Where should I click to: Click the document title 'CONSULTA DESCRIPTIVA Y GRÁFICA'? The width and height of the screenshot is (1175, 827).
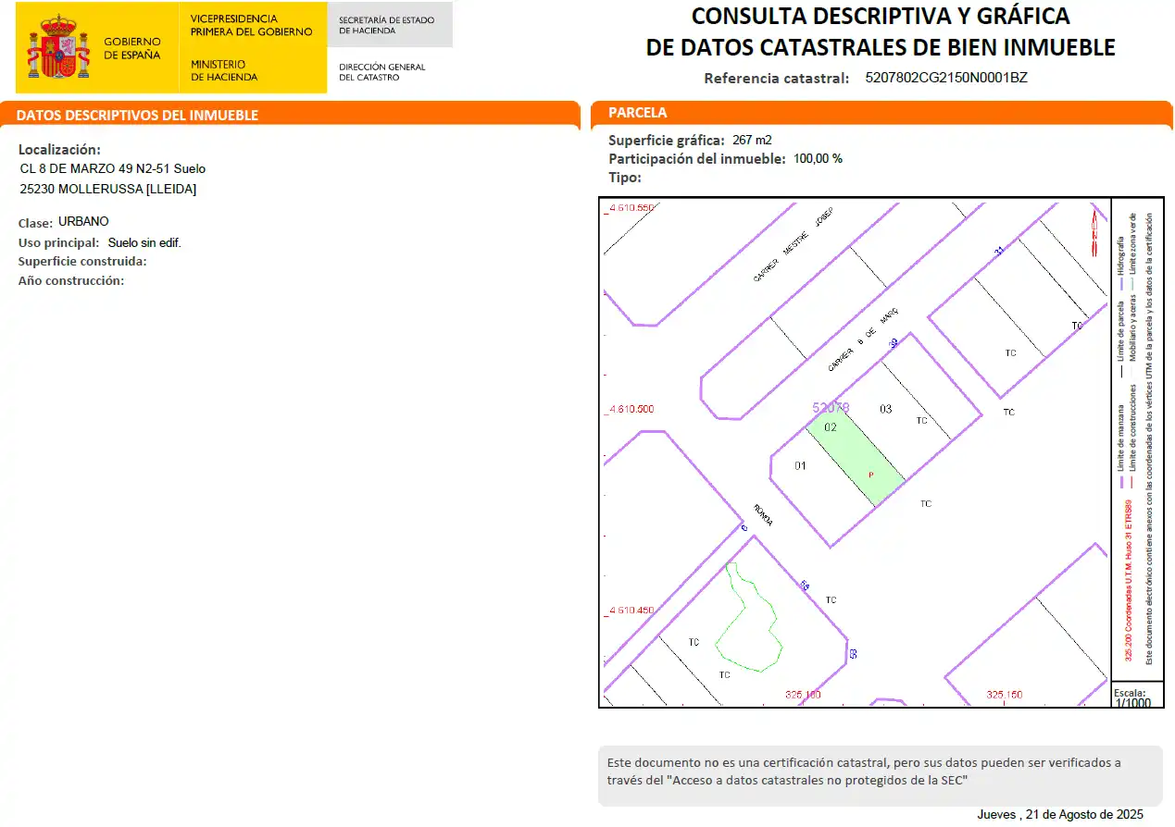pyautogui.click(x=880, y=17)
